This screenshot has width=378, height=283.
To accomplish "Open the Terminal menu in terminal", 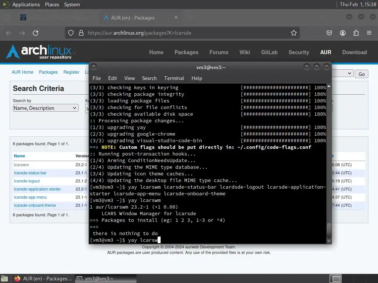I will [x=174, y=78].
